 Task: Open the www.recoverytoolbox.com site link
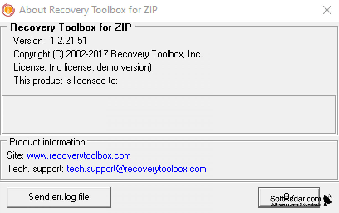click(79, 156)
